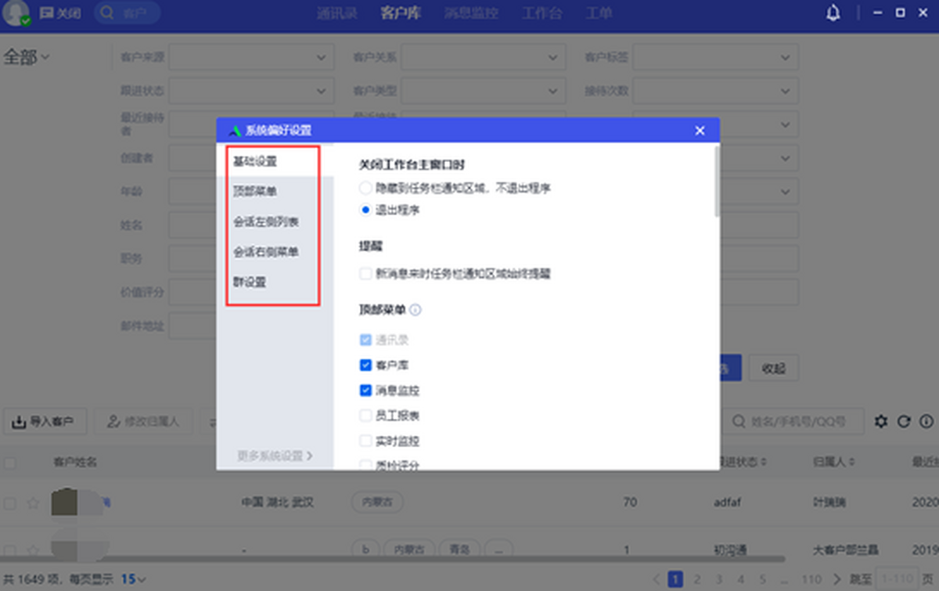Viewport: 939px width, 591px height.
Task: Enable 员工报表 checkbox in top menu settings
Action: (364, 416)
